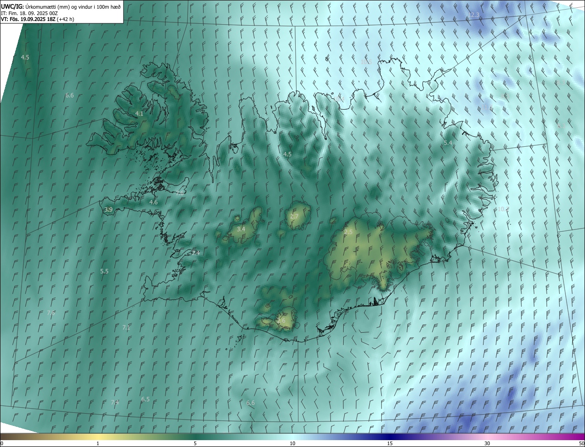Image resolution: width=585 pixels, height=447 pixels.
Task: Click the 50 tick label on the colour scale
Action: click(x=581, y=443)
